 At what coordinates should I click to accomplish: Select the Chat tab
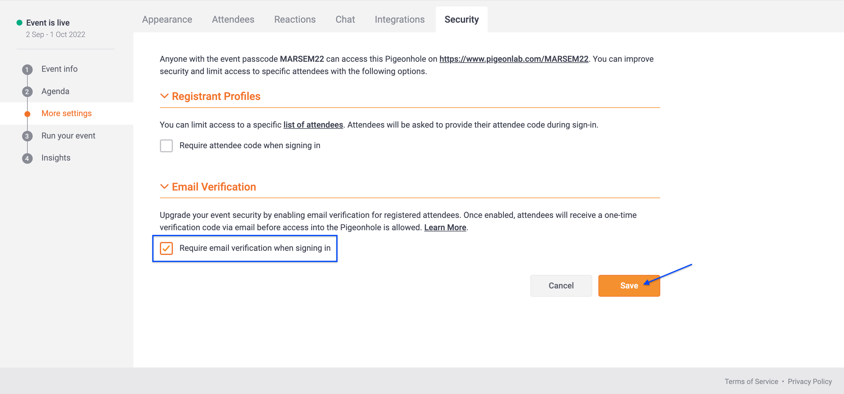345,19
